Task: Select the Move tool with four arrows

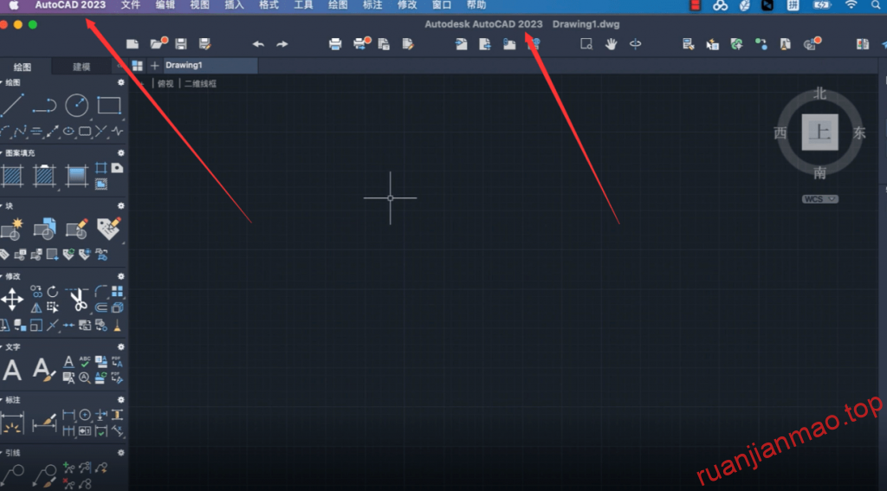Action: (x=12, y=300)
